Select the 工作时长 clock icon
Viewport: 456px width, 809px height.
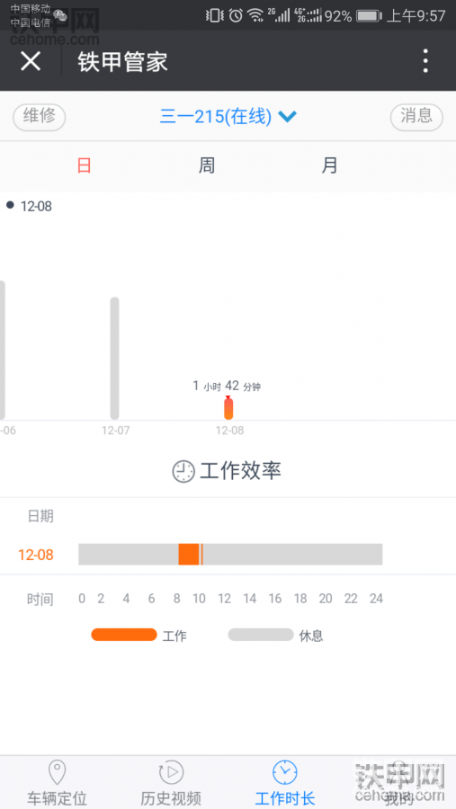point(285,772)
